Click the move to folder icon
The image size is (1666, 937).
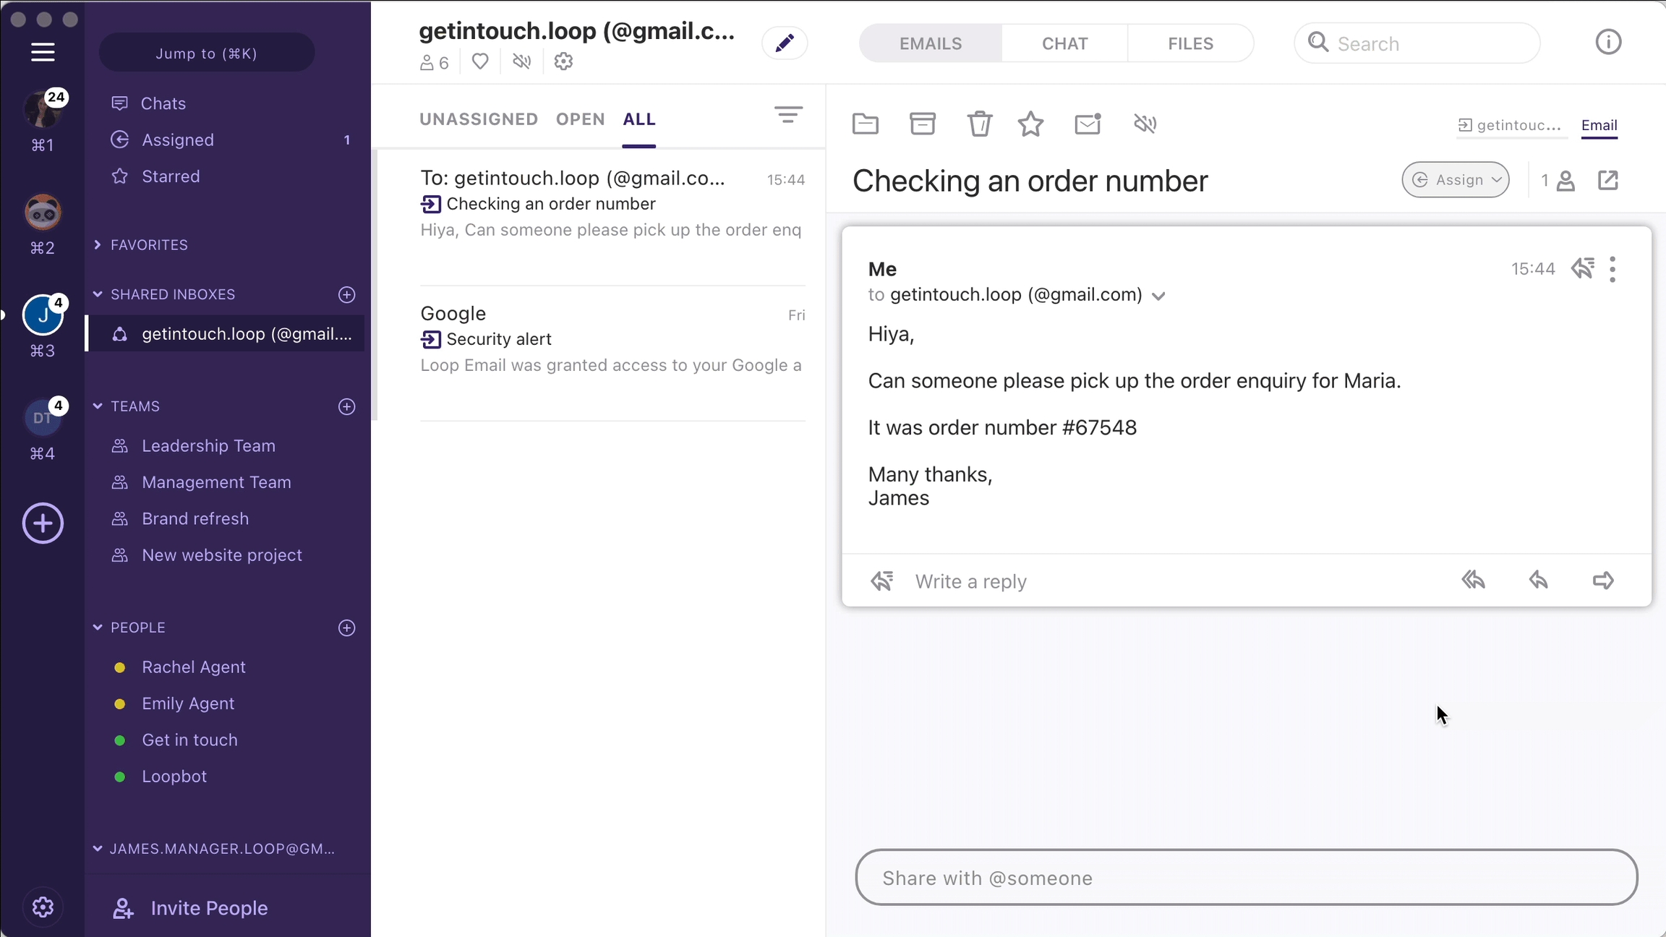click(x=865, y=124)
